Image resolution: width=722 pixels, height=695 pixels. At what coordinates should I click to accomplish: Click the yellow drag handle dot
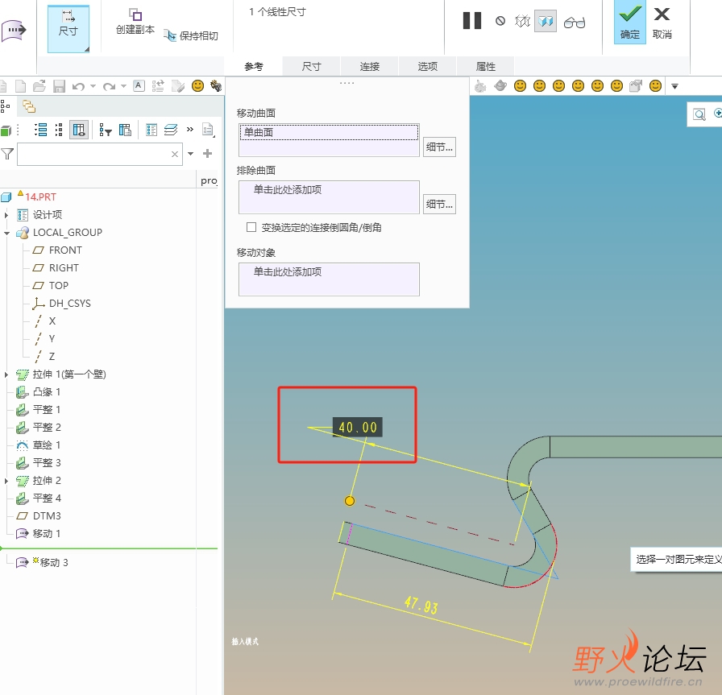(349, 501)
